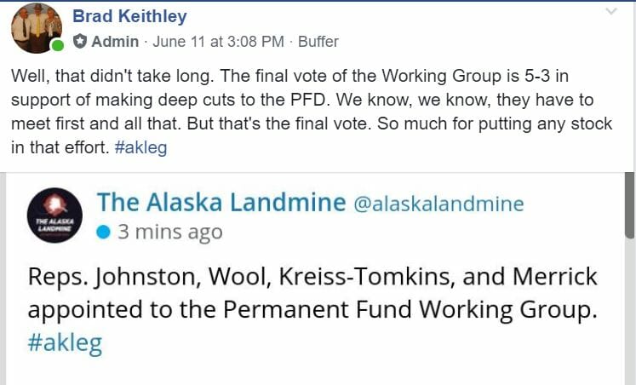The image size is (636, 385).
Task: Open #akleg hashtag in Brad's post
Action: [140, 147]
